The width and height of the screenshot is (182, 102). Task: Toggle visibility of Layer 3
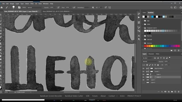pos(143,80)
